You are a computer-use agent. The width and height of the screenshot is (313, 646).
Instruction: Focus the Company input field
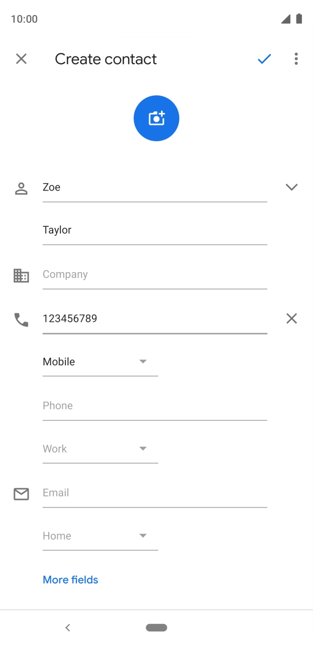[x=155, y=275]
